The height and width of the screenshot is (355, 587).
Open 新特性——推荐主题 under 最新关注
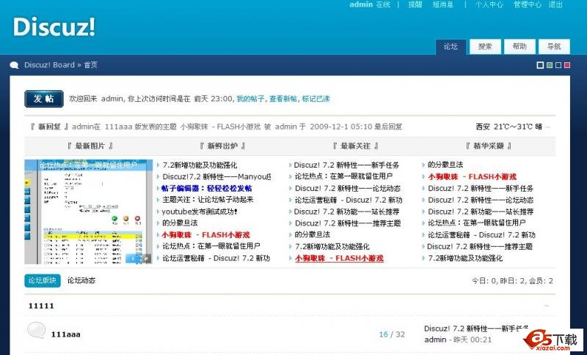click(x=347, y=223)
